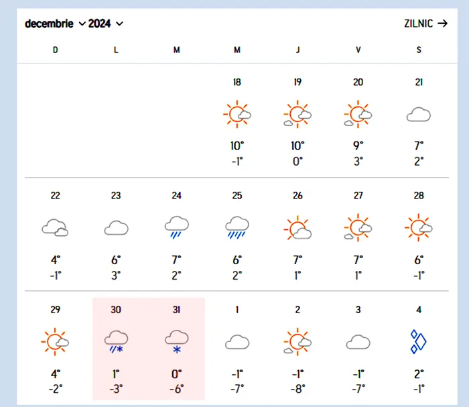Select day 19 in the calendar
469x407 pixels.
[297, 82]
